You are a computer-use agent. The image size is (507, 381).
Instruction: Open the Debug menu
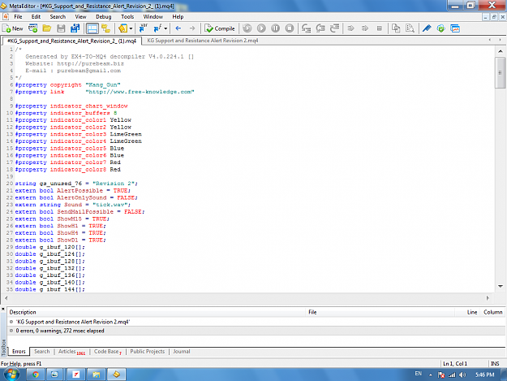(x=104, y=17)
